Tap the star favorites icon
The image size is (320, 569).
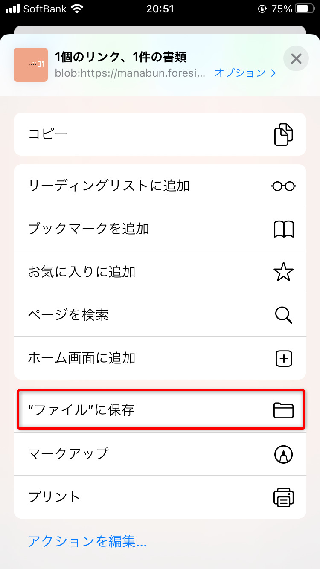coord(284,272)
